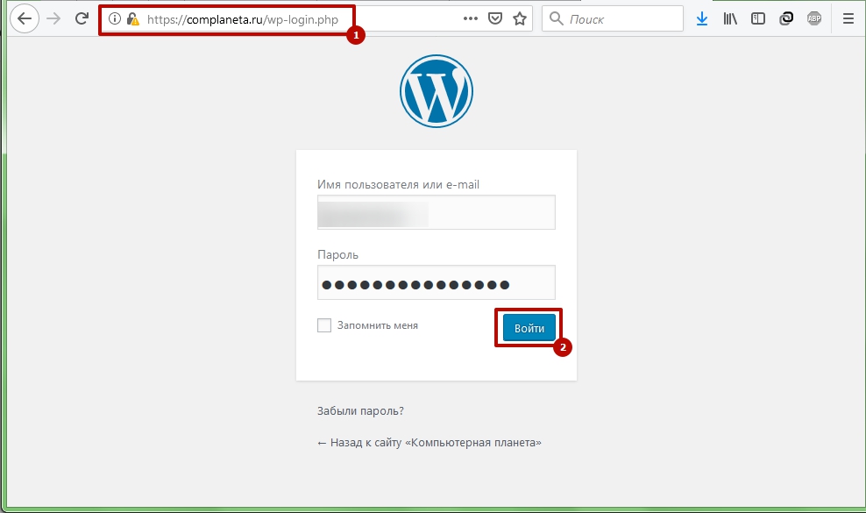Save page to Pocket
The height and width of the screenshot is (513, 866).
(495, 18)
